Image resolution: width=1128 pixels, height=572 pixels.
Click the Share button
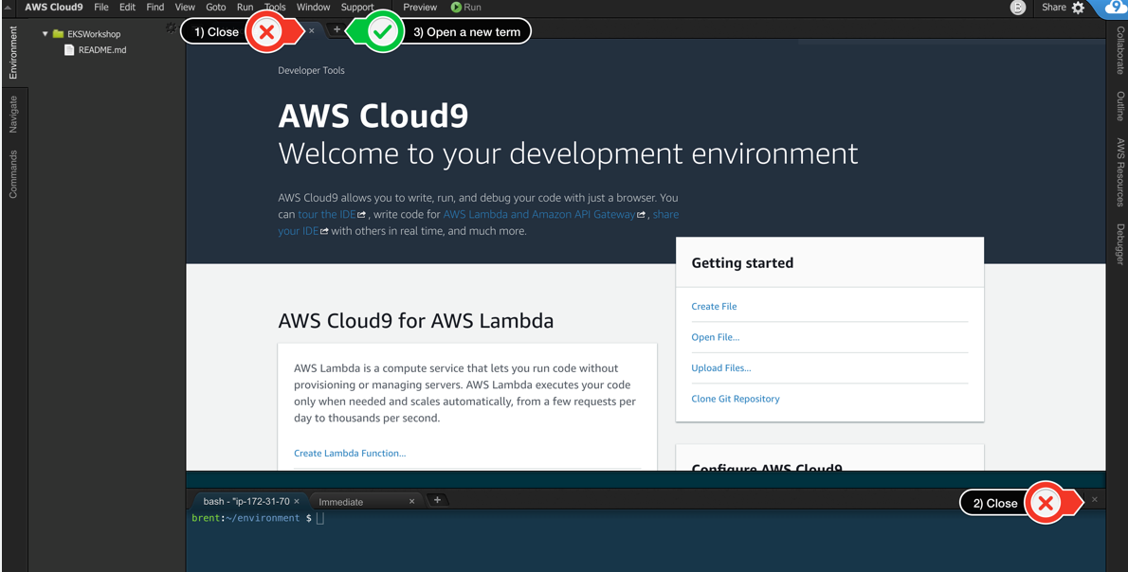(1054, 8)
